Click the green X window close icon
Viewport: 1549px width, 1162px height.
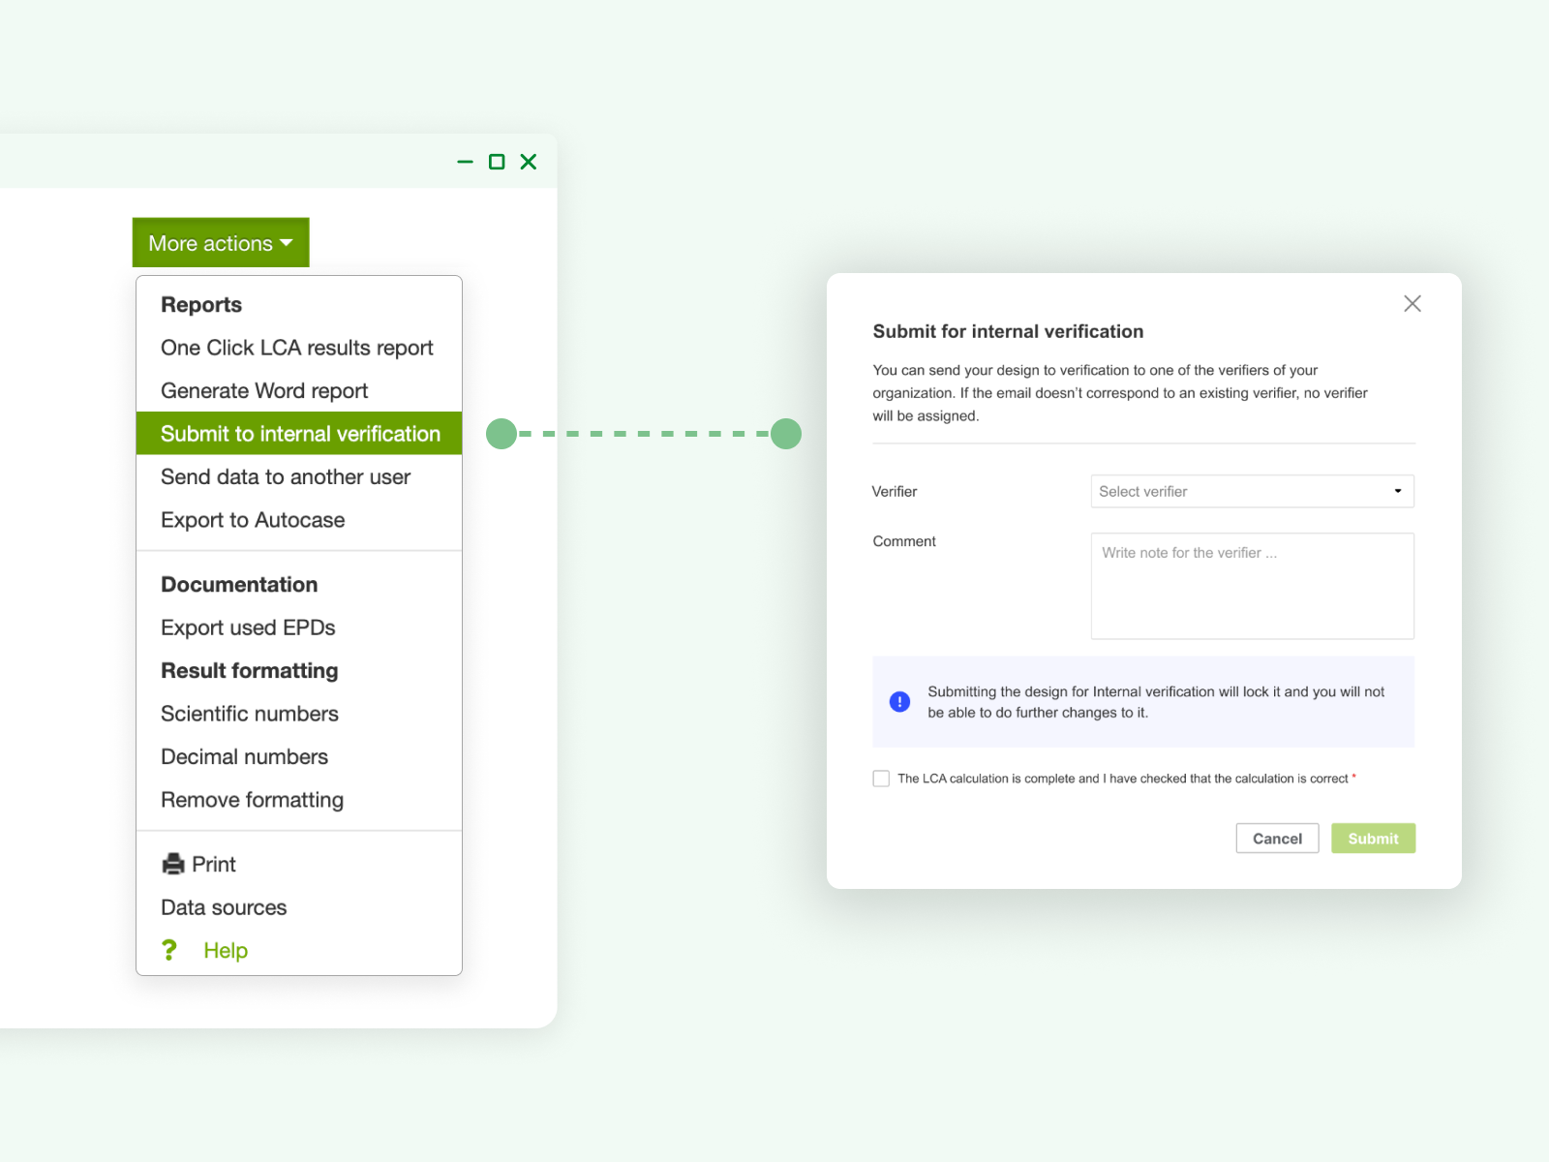(529, 162)
